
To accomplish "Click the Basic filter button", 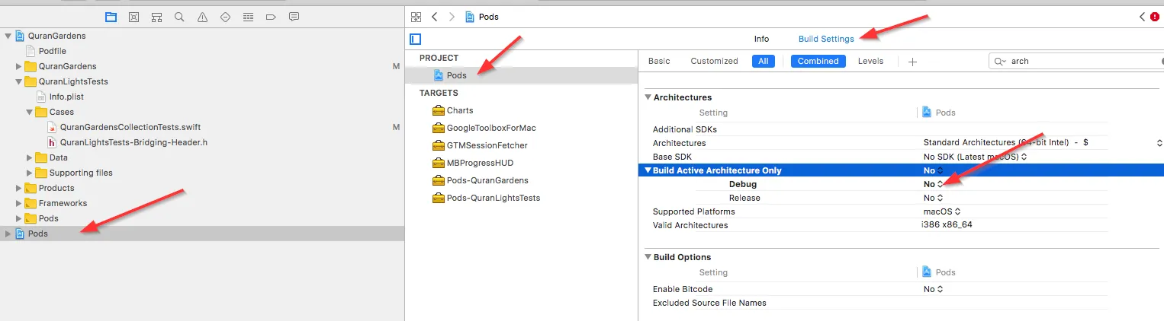I will pyautogui.click(x=659, y=61).
